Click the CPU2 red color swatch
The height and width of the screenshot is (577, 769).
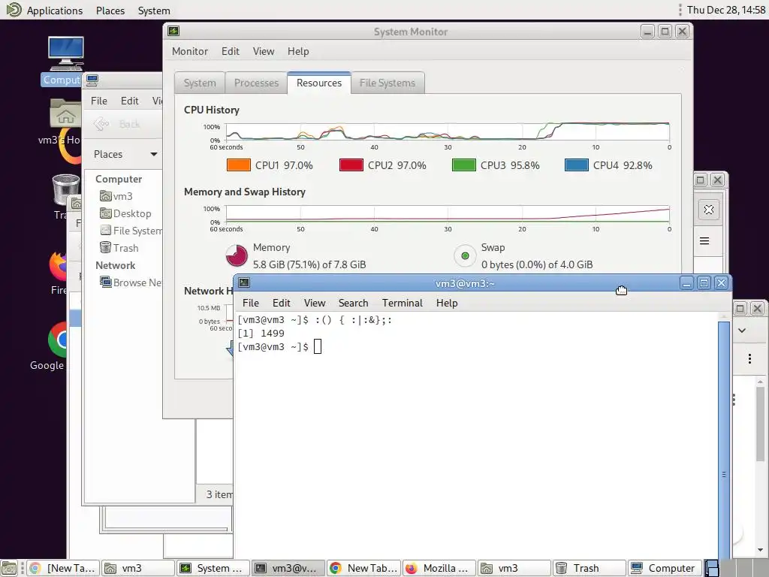click(x=351, y=165)
